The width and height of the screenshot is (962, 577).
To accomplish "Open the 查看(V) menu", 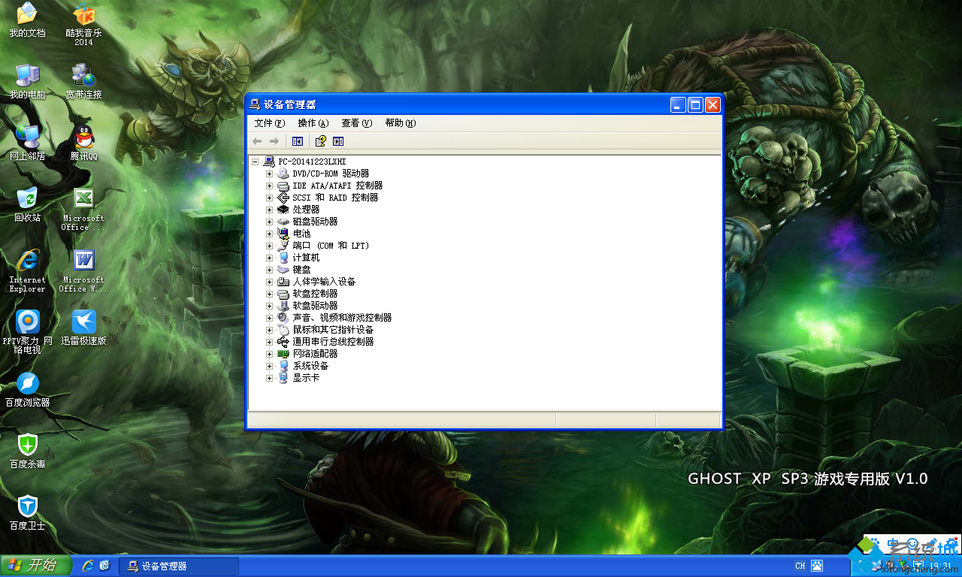I will [x=357, y=123].
